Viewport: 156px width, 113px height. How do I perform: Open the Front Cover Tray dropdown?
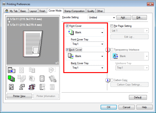pos(87,44)
